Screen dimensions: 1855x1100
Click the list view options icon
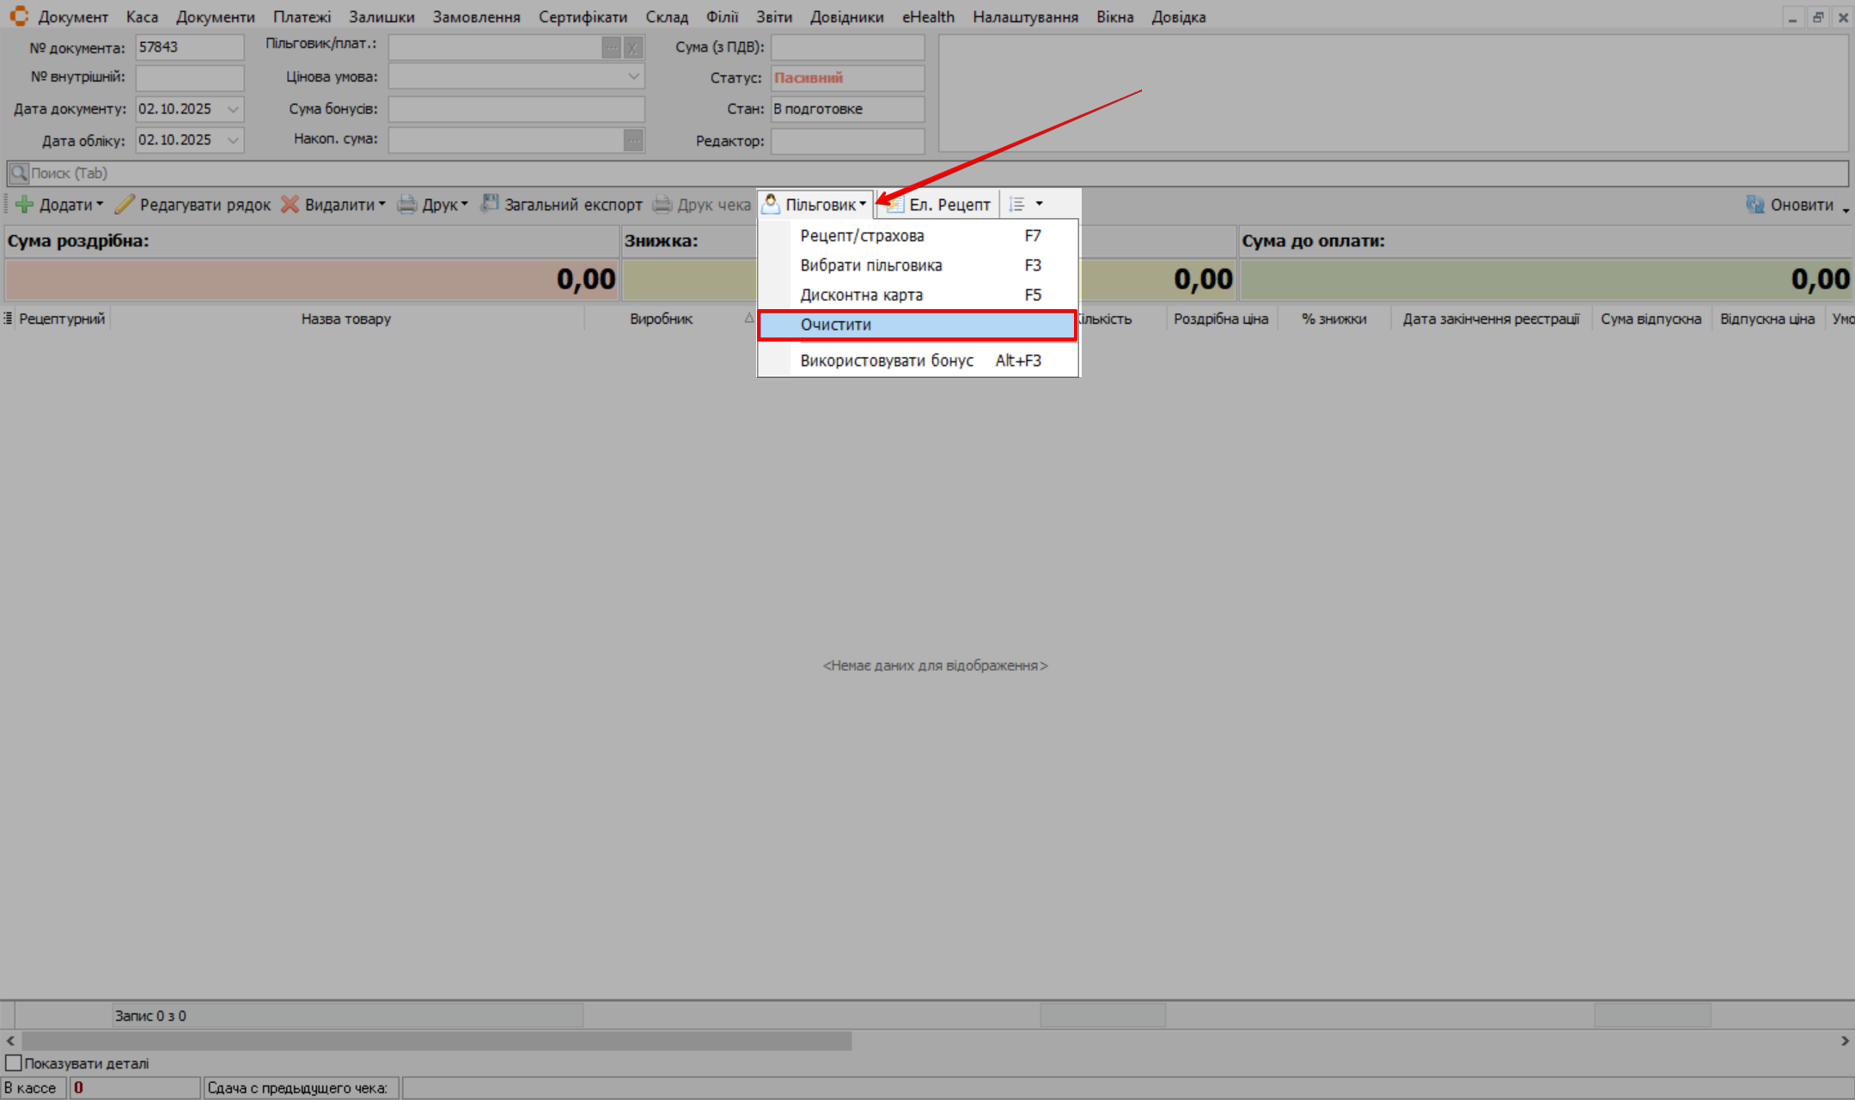(1017, 204)
